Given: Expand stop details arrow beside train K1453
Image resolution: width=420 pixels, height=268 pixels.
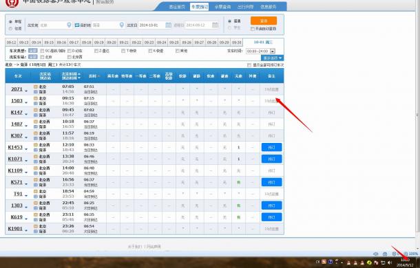Looking at the screenshot, I should click(26, 149).
